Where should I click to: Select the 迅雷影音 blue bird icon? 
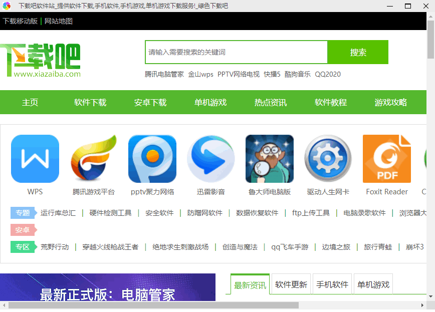point(211,159)
